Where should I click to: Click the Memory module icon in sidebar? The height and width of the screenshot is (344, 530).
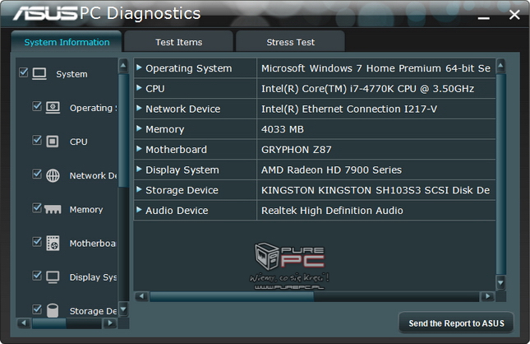(53, 210)
